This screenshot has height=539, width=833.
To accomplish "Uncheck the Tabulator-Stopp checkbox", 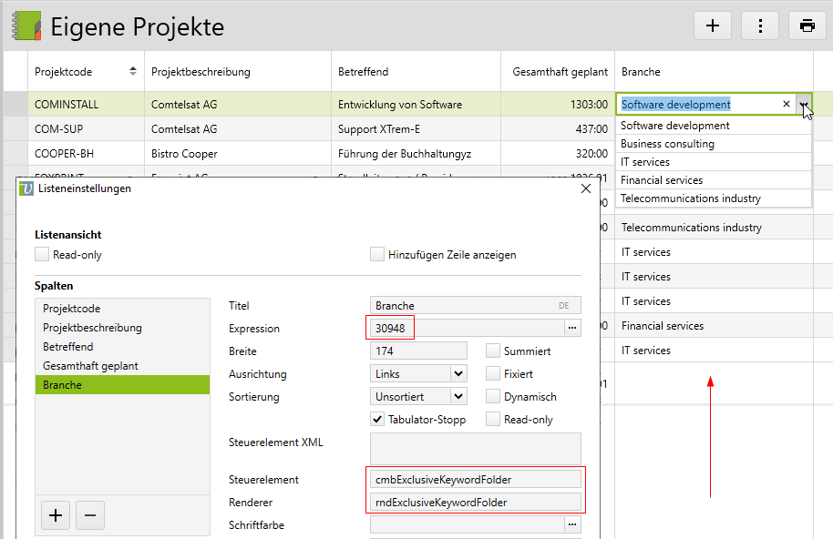I will coord(377,420).
